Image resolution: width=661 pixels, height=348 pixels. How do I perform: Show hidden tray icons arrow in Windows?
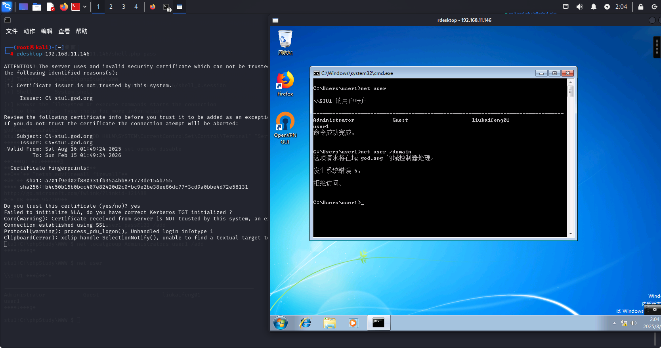(614, 323)
